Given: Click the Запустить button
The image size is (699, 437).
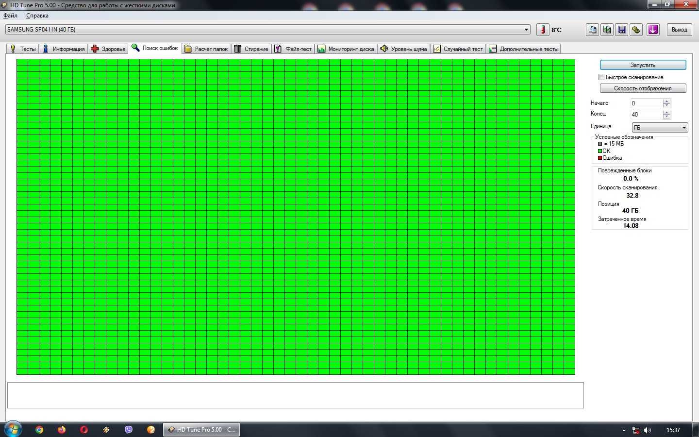Looking at the screenshot, I should tap(643, 65).
